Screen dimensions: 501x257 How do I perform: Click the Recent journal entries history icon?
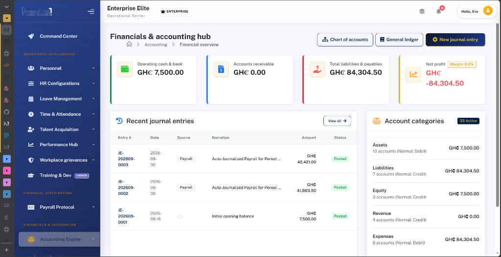point(119,121)
